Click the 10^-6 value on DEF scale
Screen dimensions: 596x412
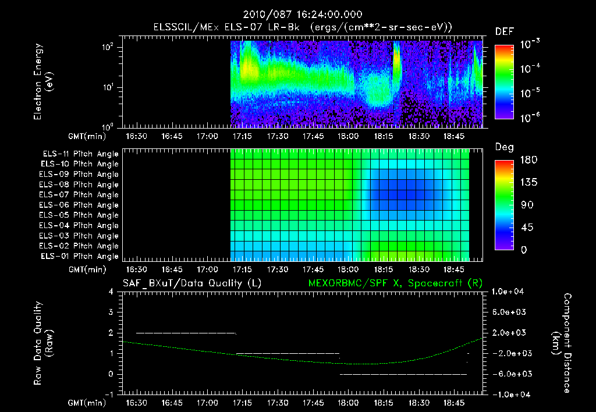530,118
